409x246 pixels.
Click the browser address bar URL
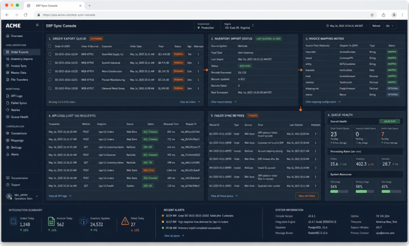69,15
